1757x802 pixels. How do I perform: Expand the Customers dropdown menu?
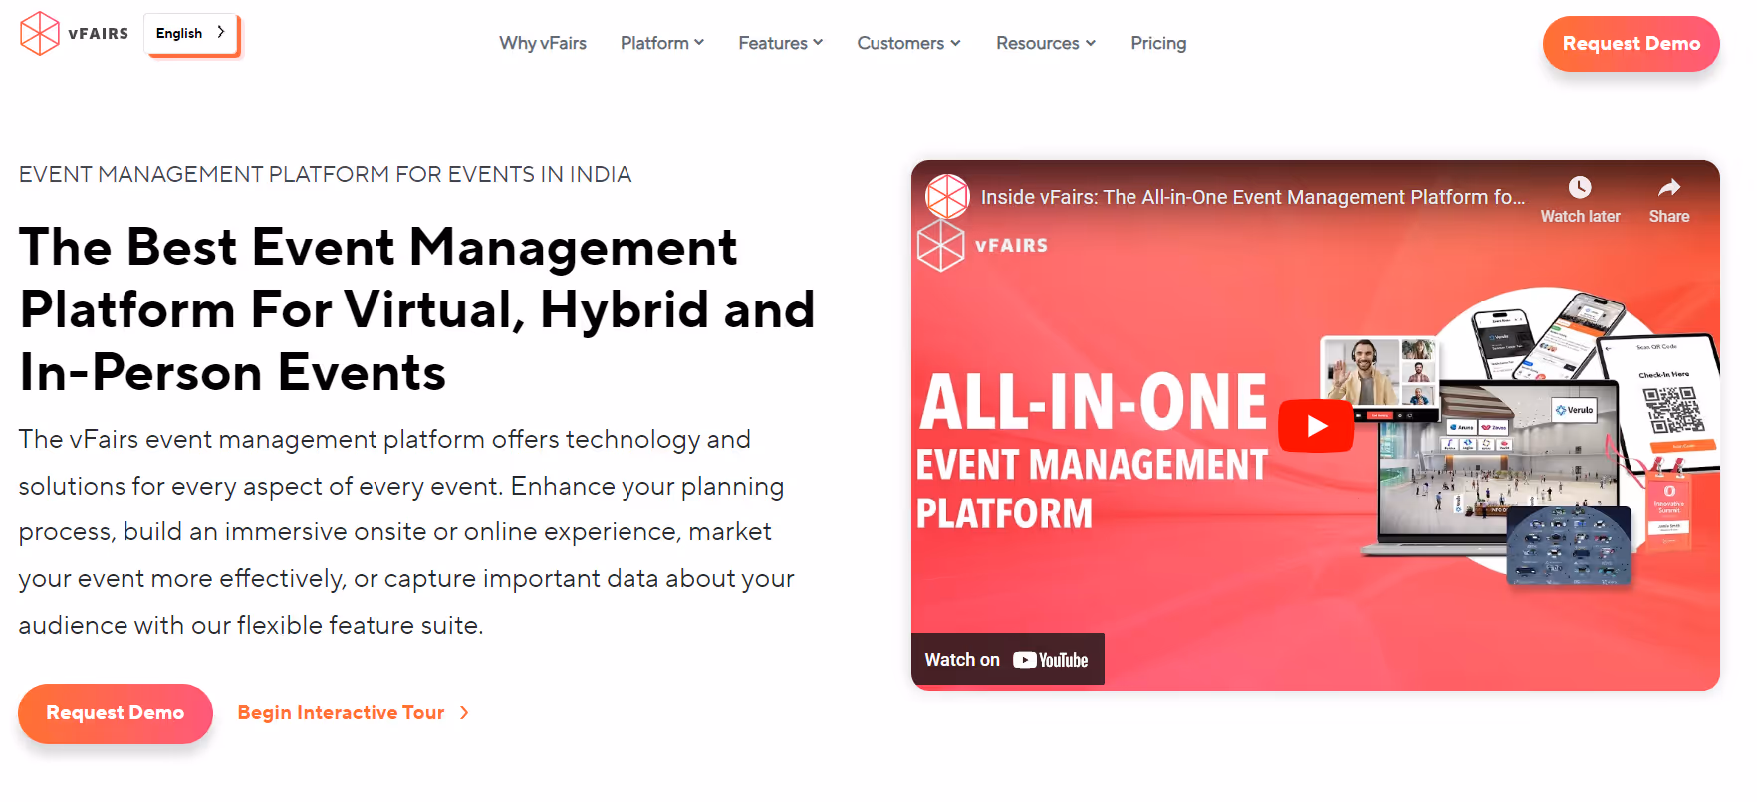(x=909, y=43)
